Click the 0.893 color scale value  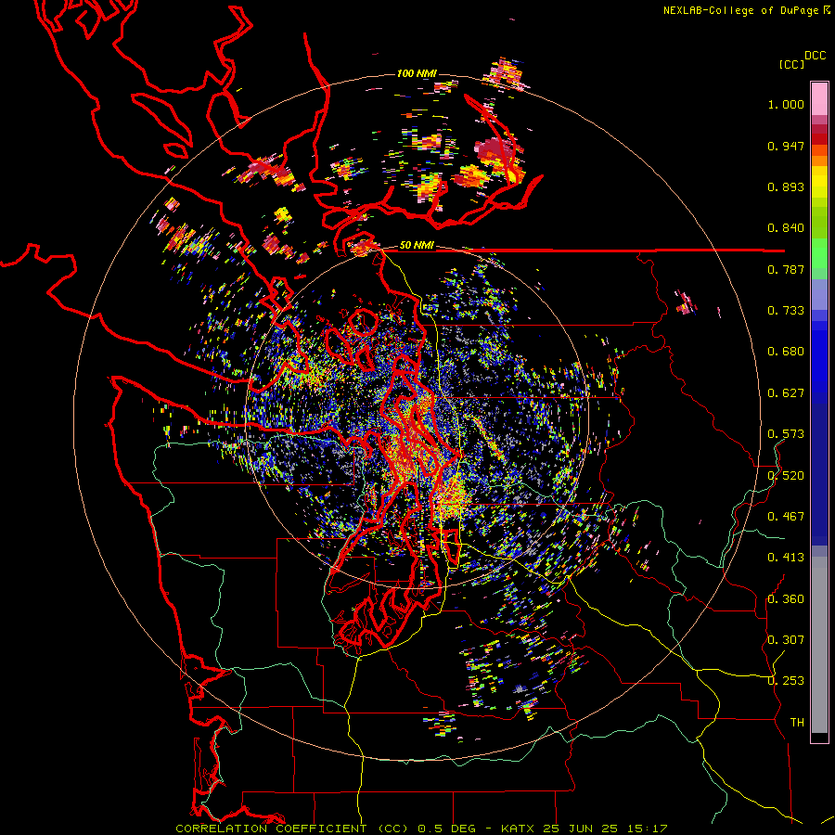[786, 186]
